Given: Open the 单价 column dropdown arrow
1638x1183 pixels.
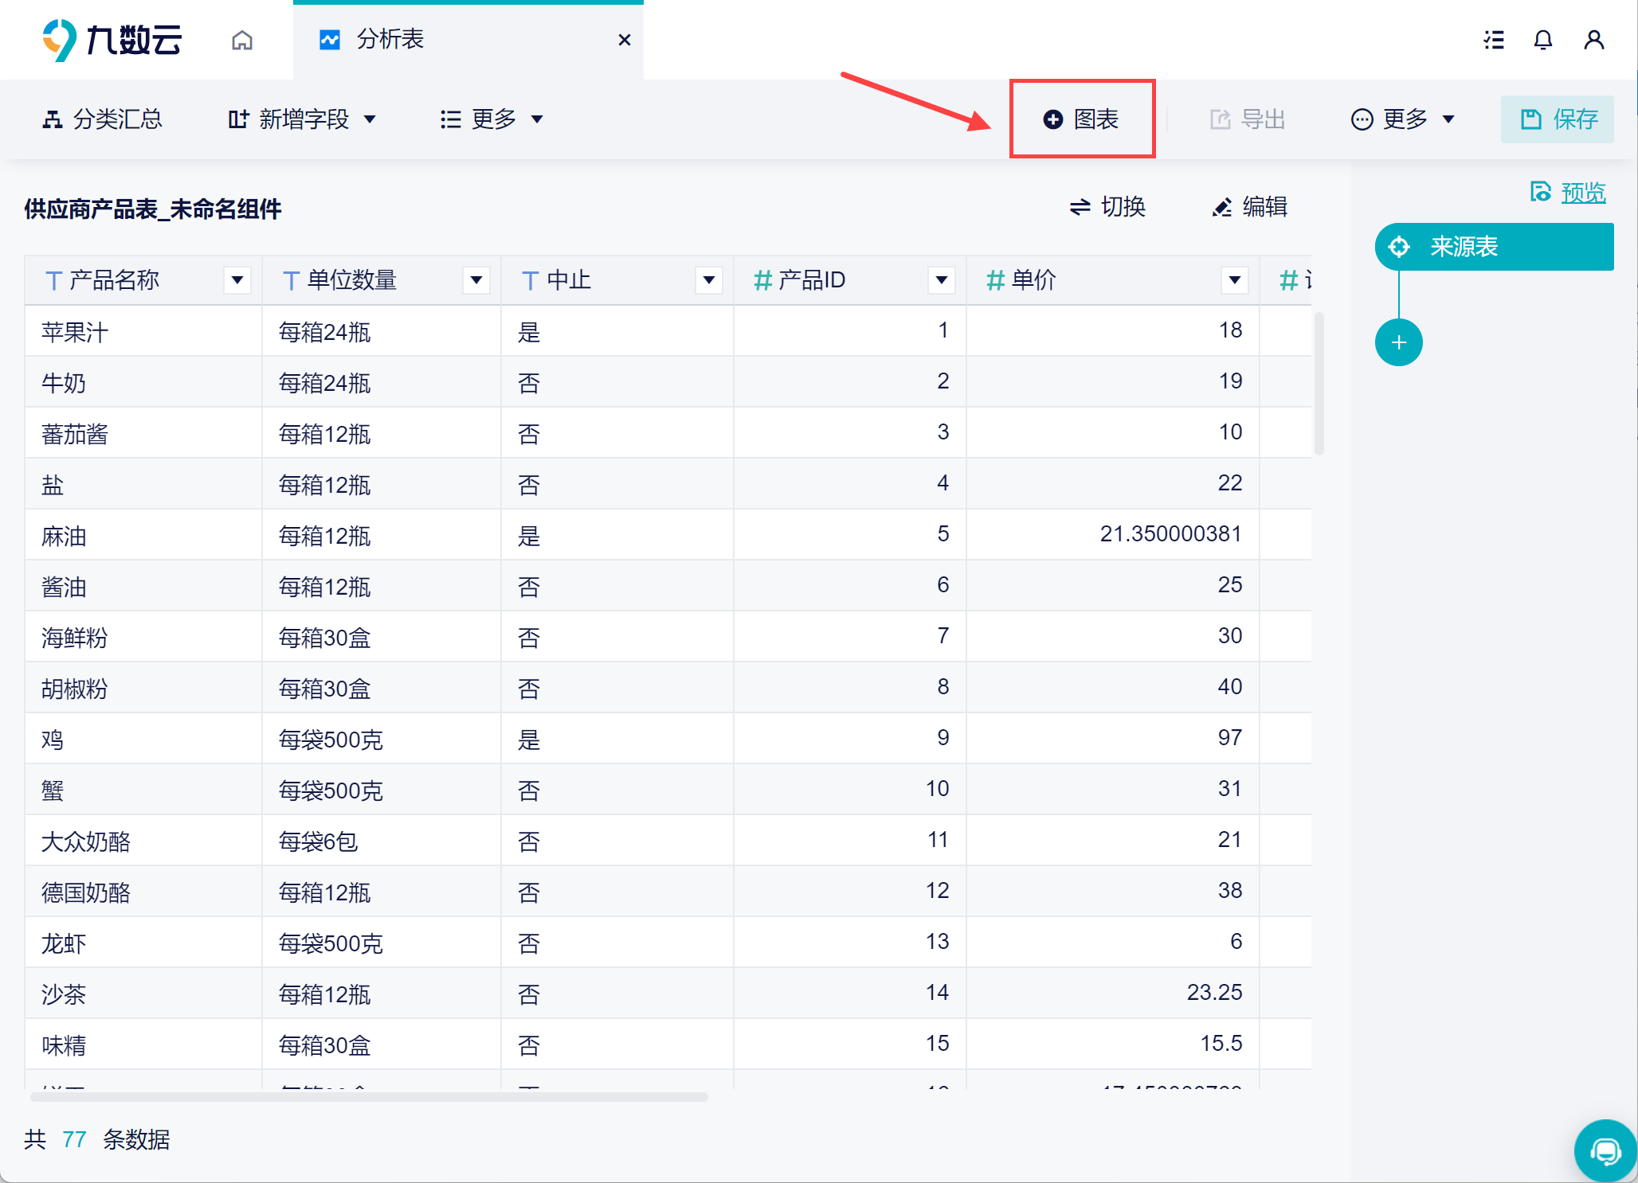Looking at the screenshot, I should [x=1234, y=280].
